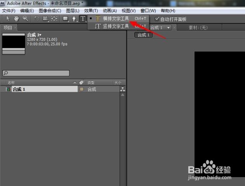Select the Zoom magnifier tool
Screen dimensions: 245x186
(25, 19)
